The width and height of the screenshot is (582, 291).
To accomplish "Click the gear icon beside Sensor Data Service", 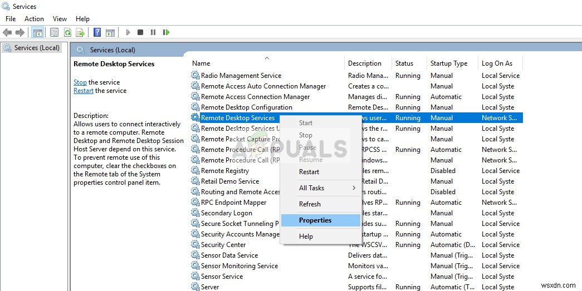I will pos(195,255).
